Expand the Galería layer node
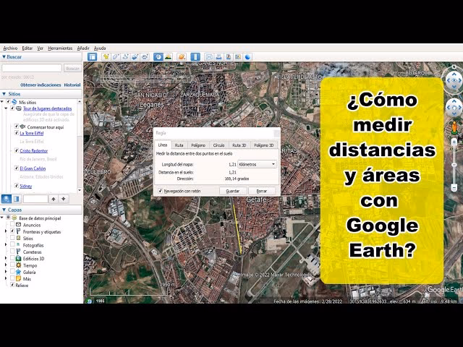Screen dimensions: 463x347 pos(6,272)
